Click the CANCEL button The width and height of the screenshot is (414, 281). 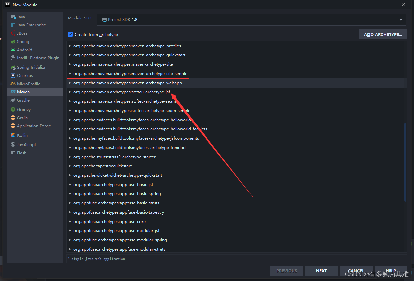pyautogui.click(x=356, y=271)
